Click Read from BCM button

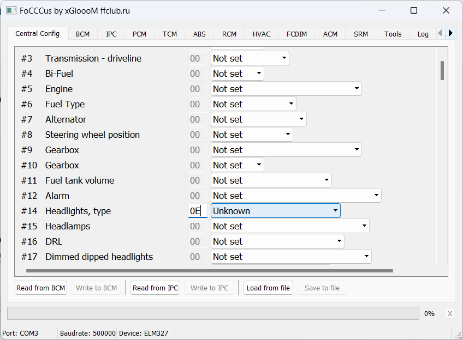41,288
